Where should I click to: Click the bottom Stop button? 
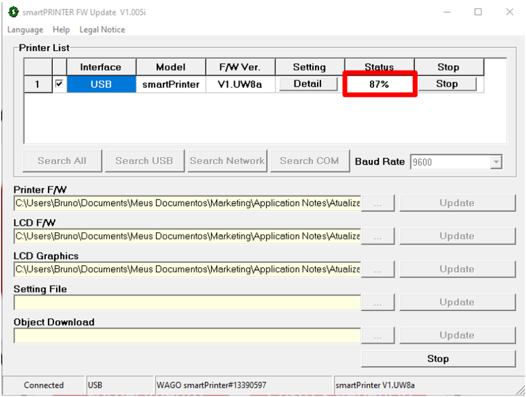pos(438,359)
